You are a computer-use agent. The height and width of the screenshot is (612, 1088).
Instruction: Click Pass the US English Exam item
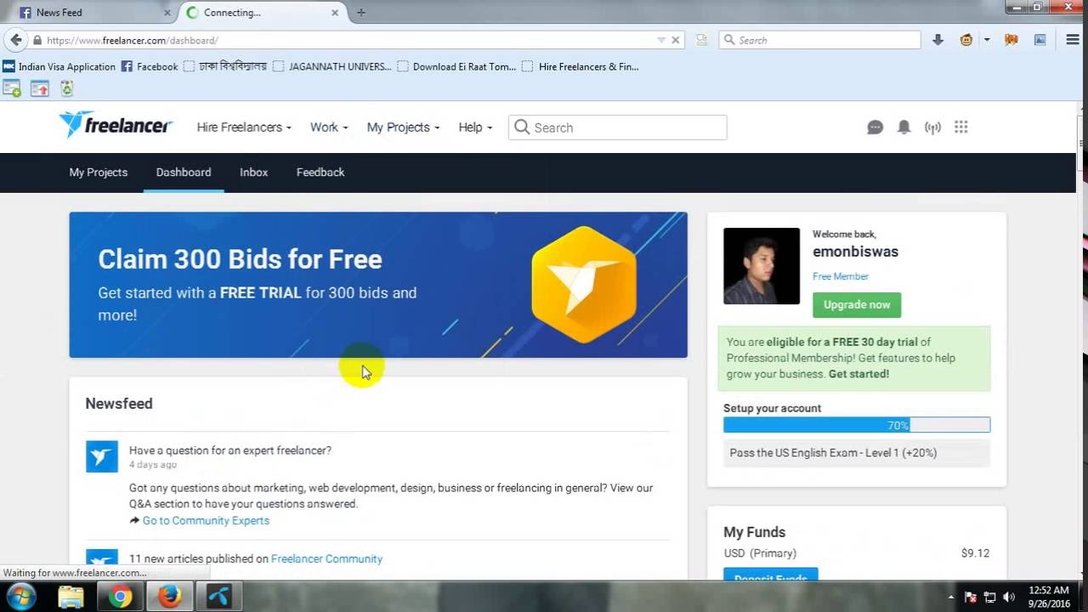pos(857,453)
